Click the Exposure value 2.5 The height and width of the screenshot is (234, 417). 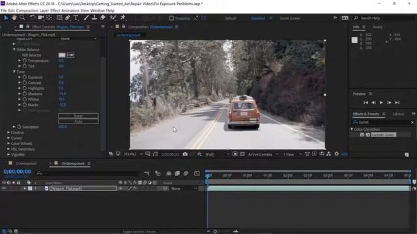tap(61, 77)
